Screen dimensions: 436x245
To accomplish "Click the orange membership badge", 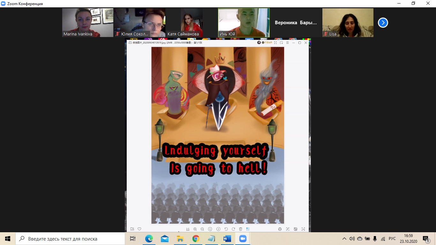I will [267, 42].
